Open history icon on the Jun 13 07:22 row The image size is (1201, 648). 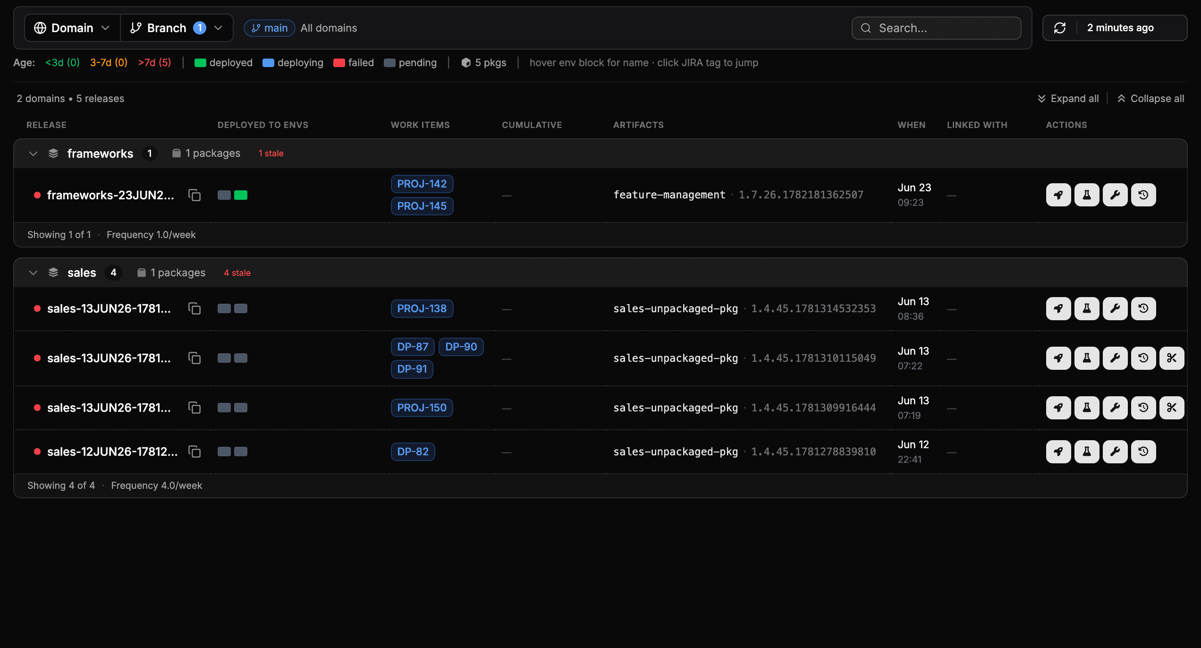tap(1143, 358)
